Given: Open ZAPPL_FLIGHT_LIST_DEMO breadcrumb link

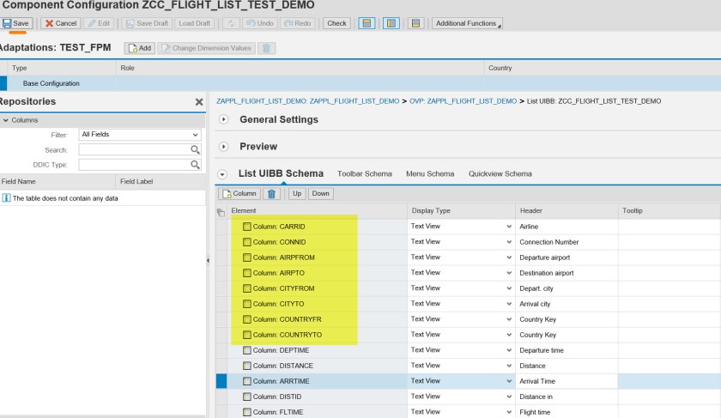Looking at the screenshot, I should click(x=307, y=101).
